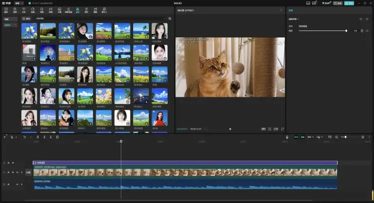Open the Audio tab in top toolbar
The image size is (374, 203).
tap(15, 9)
